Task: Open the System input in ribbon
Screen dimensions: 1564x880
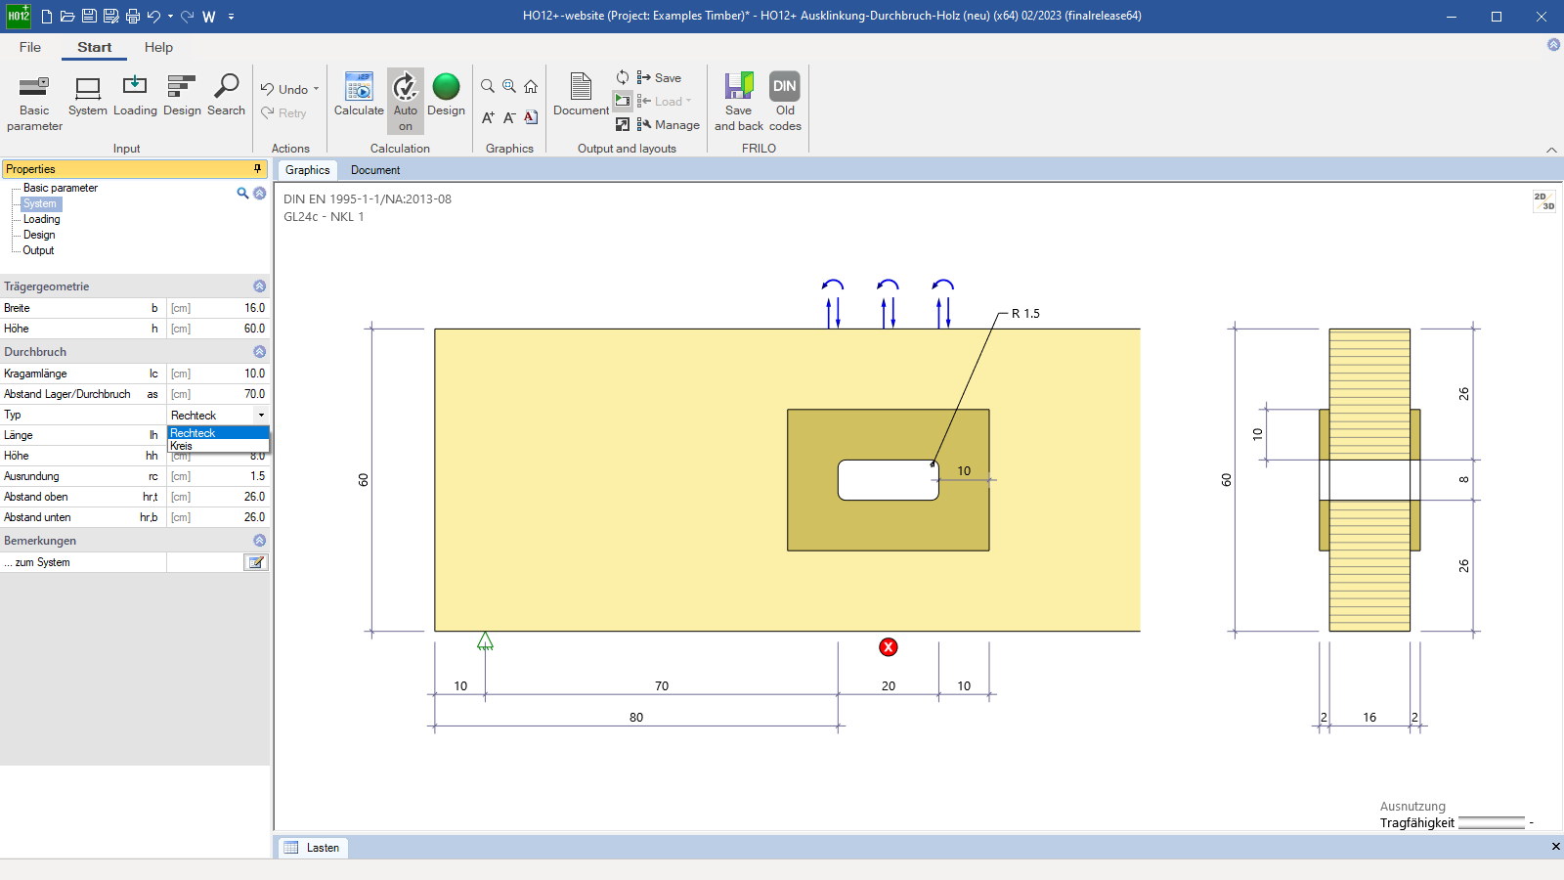Action: (88, 96)
